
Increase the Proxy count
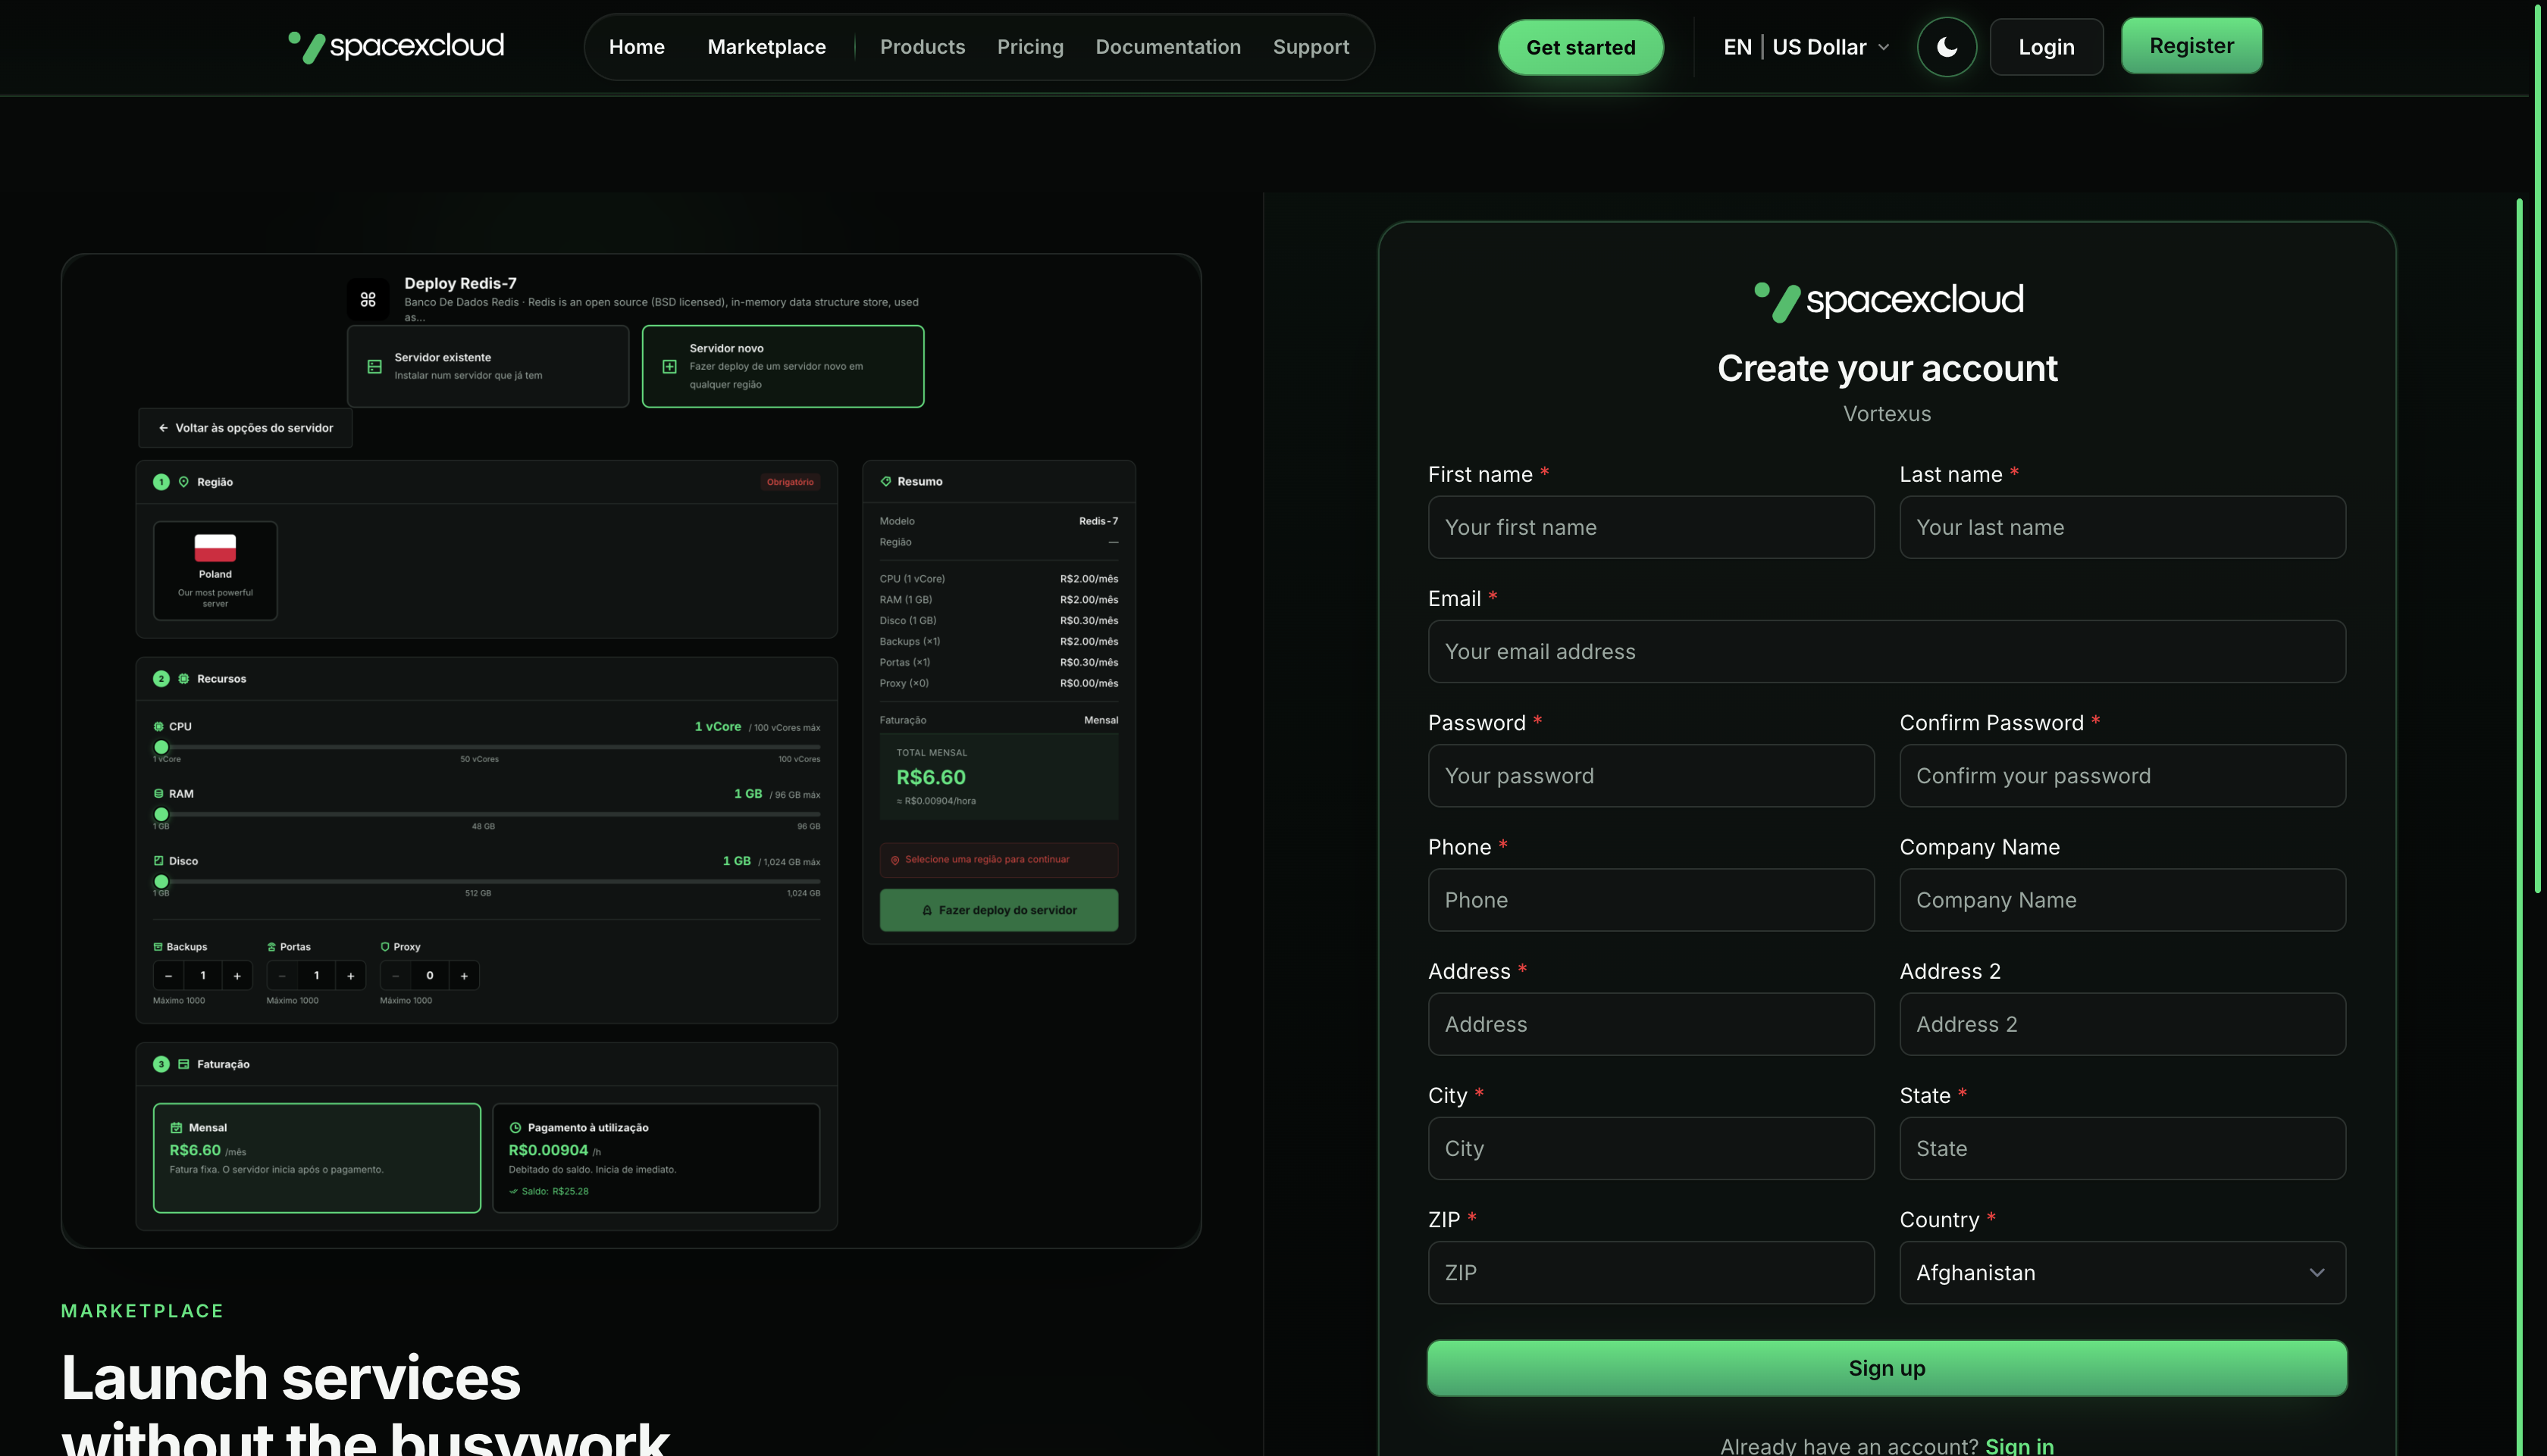(x=464, y=976)
